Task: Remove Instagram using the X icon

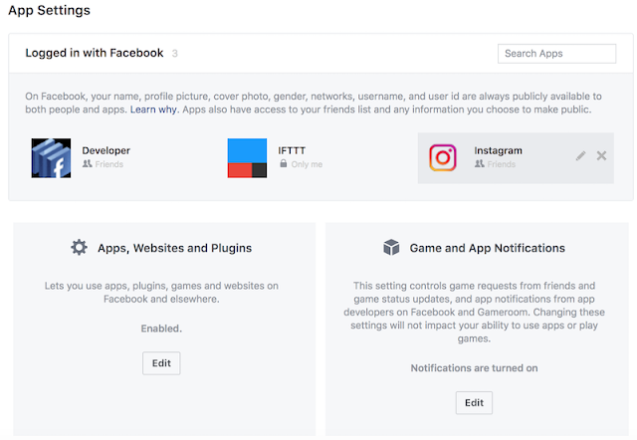Action: click(601, 155)
